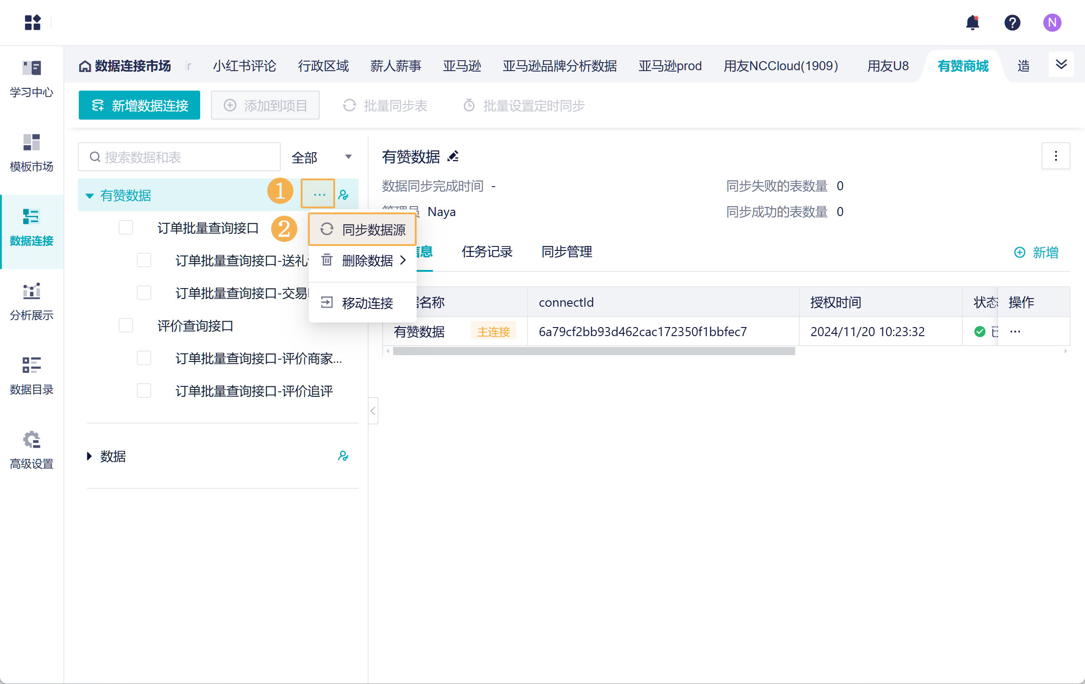Select 订单批量查询接口-评价追评 checkbox

[144, 390]
